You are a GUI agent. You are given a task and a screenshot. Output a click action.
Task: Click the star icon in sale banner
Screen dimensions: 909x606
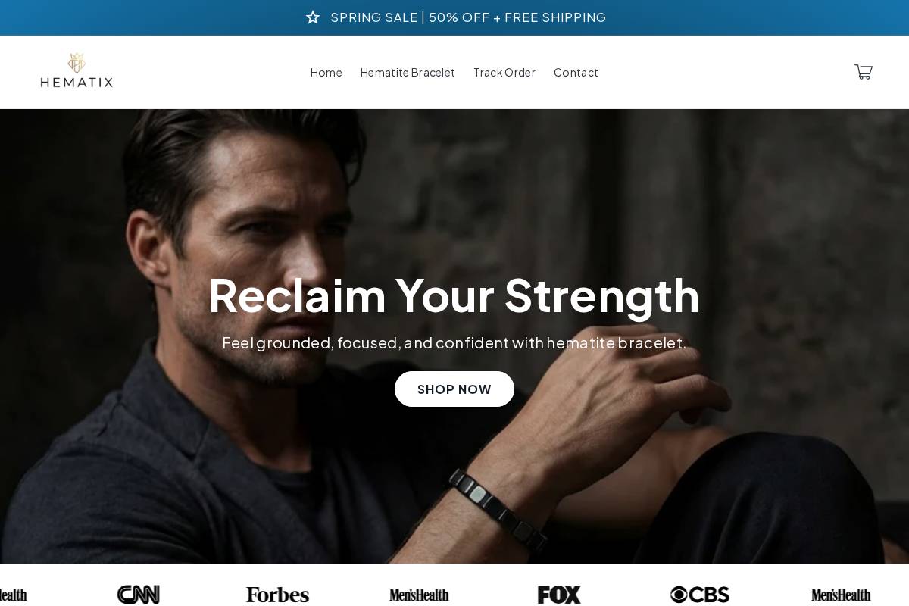click(x=313, y=17)
